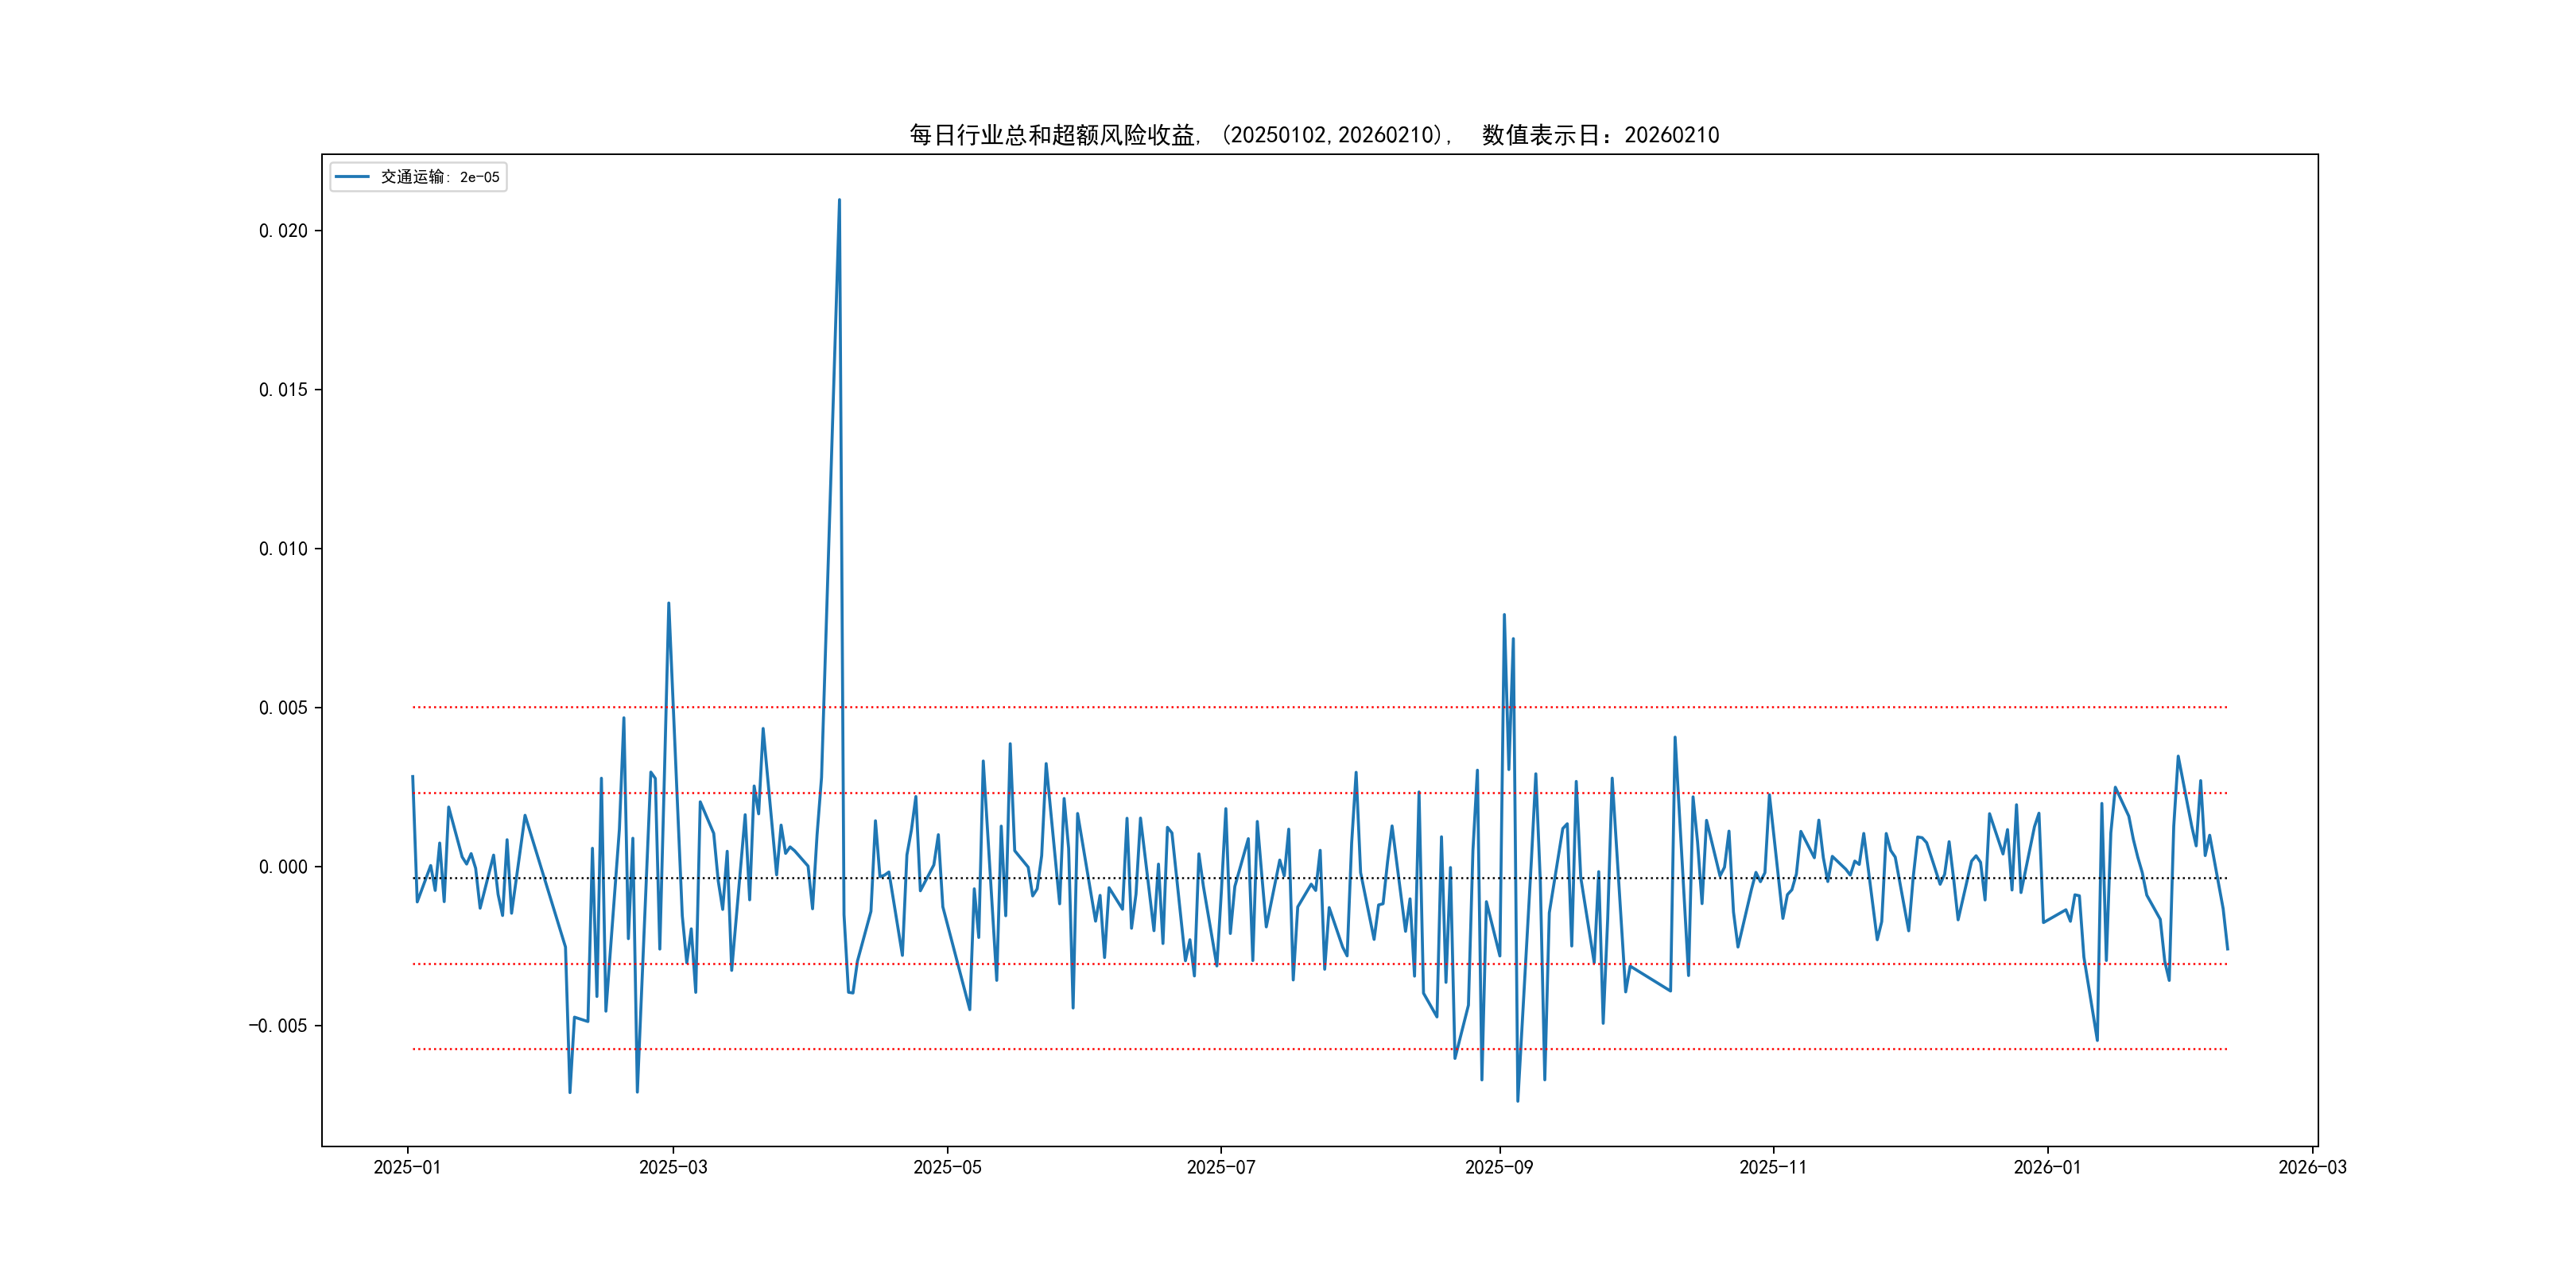This screenshot has height=1288, width=2576.
Task: Click the tallest spike peak in April 2025
Action: [x=839, y=200]
